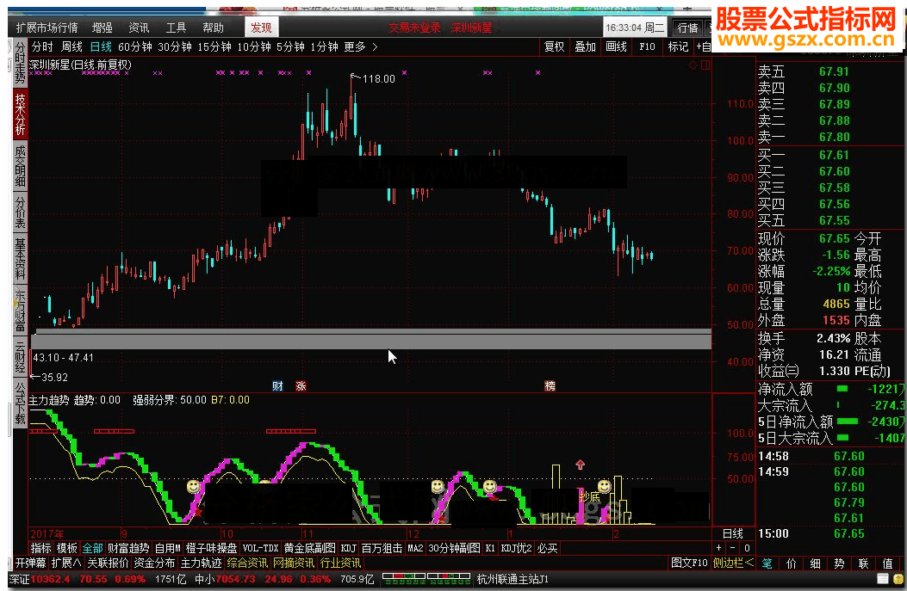Collapse the sidebar with 侧边栏<
This screenshot has height=591, width=907.
733,563
